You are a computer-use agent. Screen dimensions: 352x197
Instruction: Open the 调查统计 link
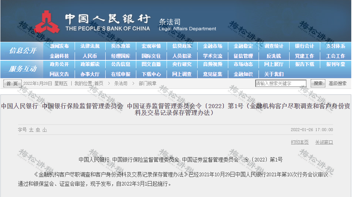(274, 46)
